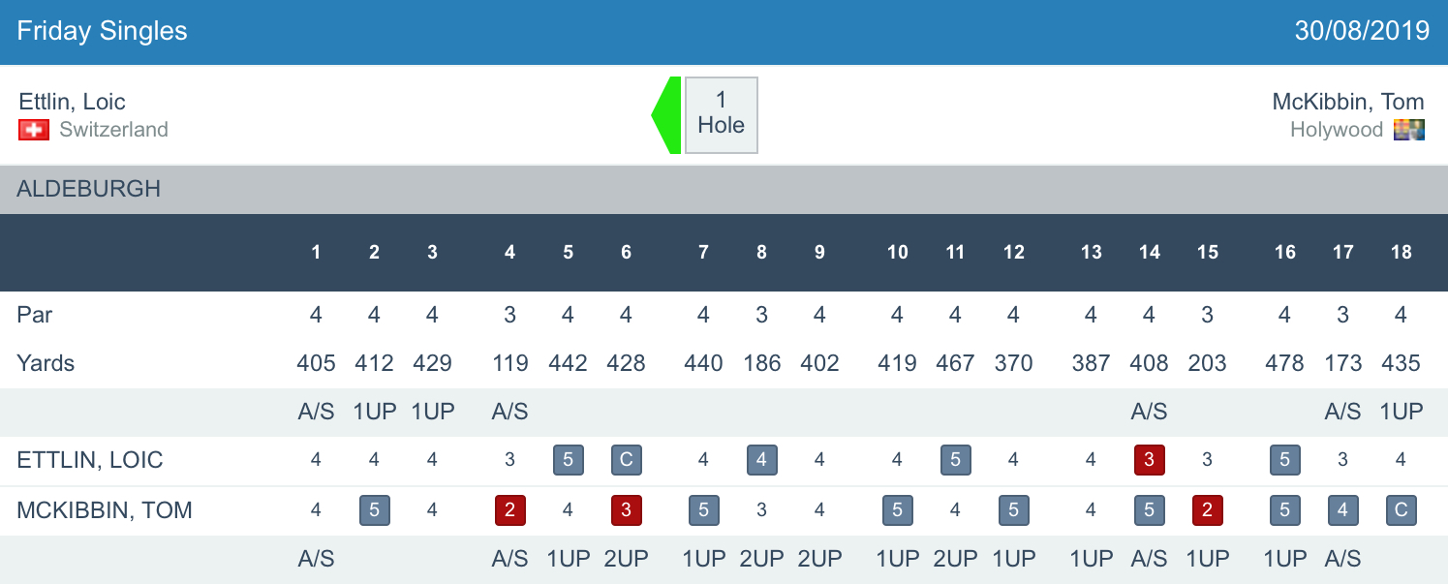Open player name McKibbin, Tom in header
Screen dimensions: 1448x584
[1347, 102]
